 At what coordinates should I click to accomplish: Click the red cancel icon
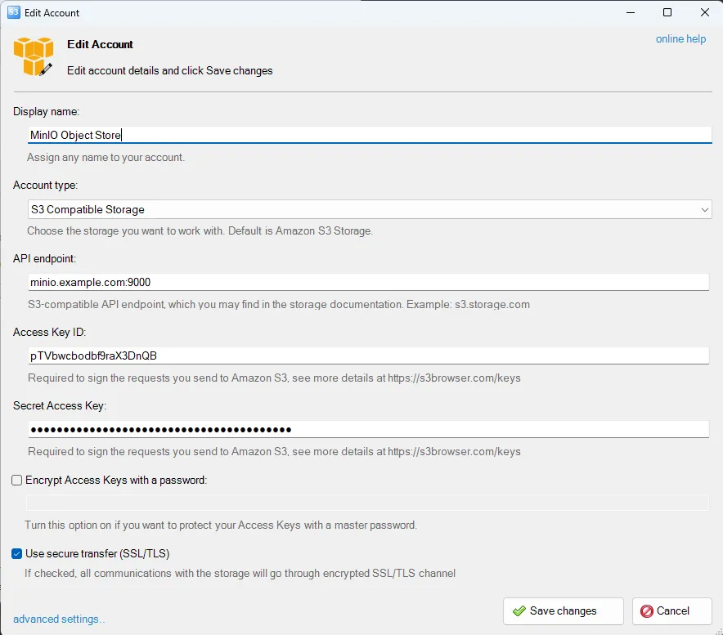(x=646, y=611)
